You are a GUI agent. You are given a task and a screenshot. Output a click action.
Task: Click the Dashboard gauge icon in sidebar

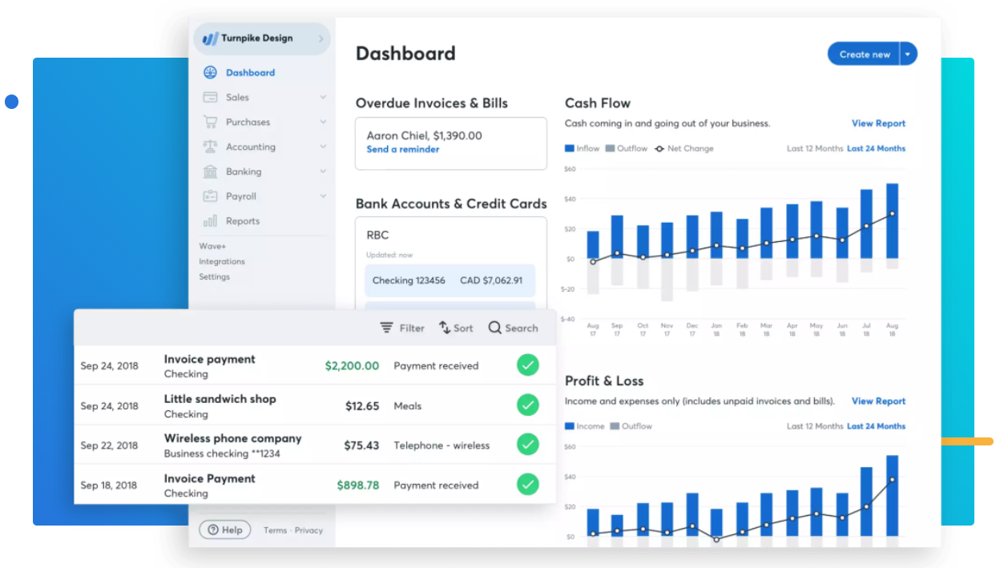point(210,72)
